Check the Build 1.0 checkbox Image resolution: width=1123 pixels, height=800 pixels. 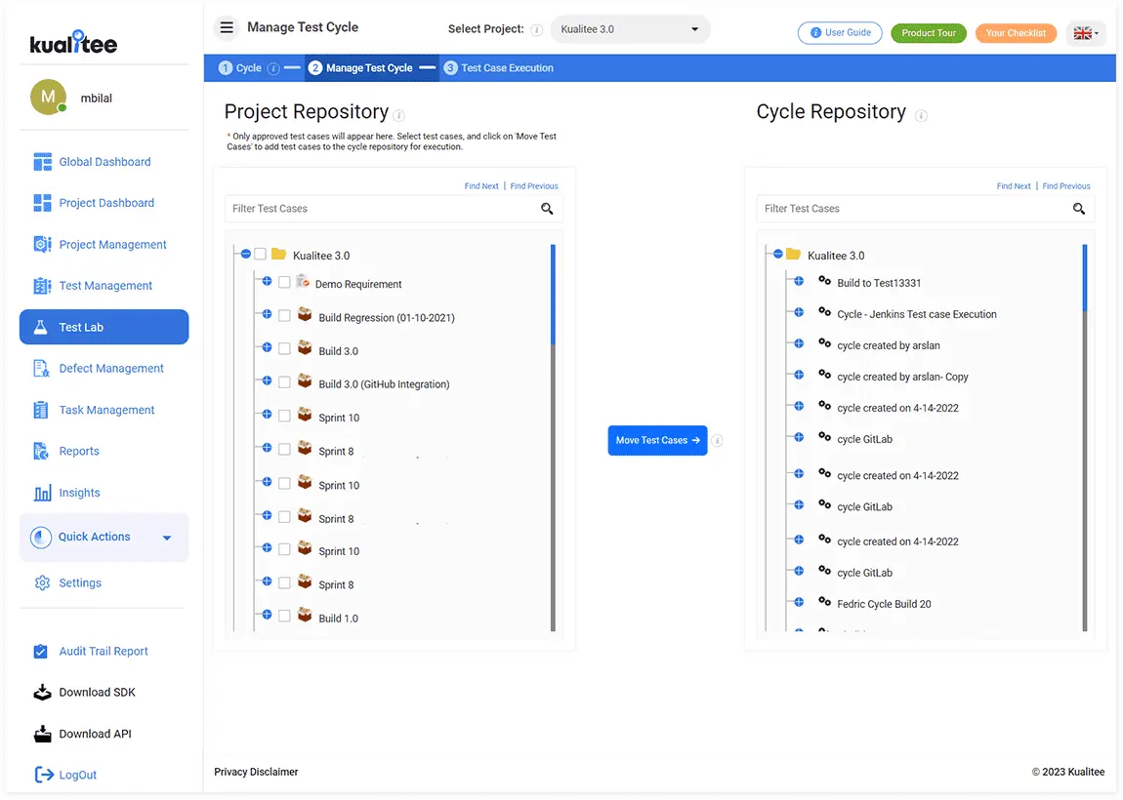(284, 617)
